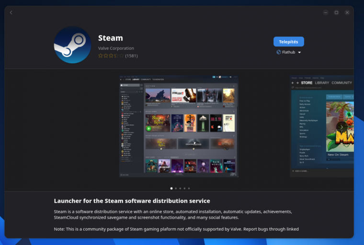
Task: Close the software center window
Action: click(347, 12)
